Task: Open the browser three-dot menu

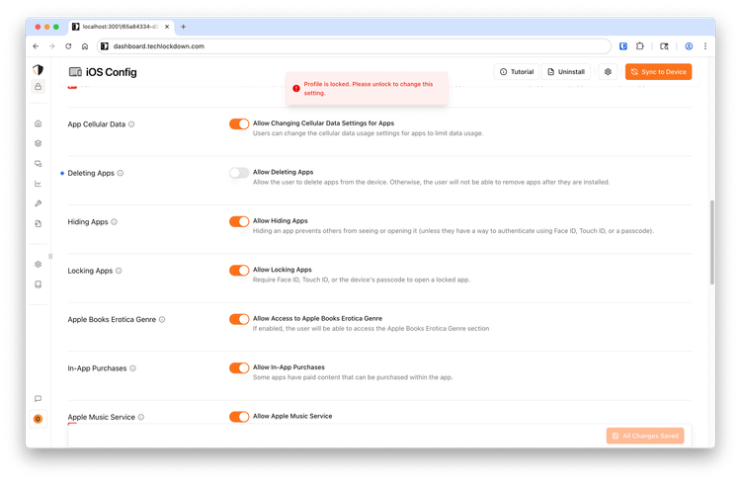Action: coord(704,46)
